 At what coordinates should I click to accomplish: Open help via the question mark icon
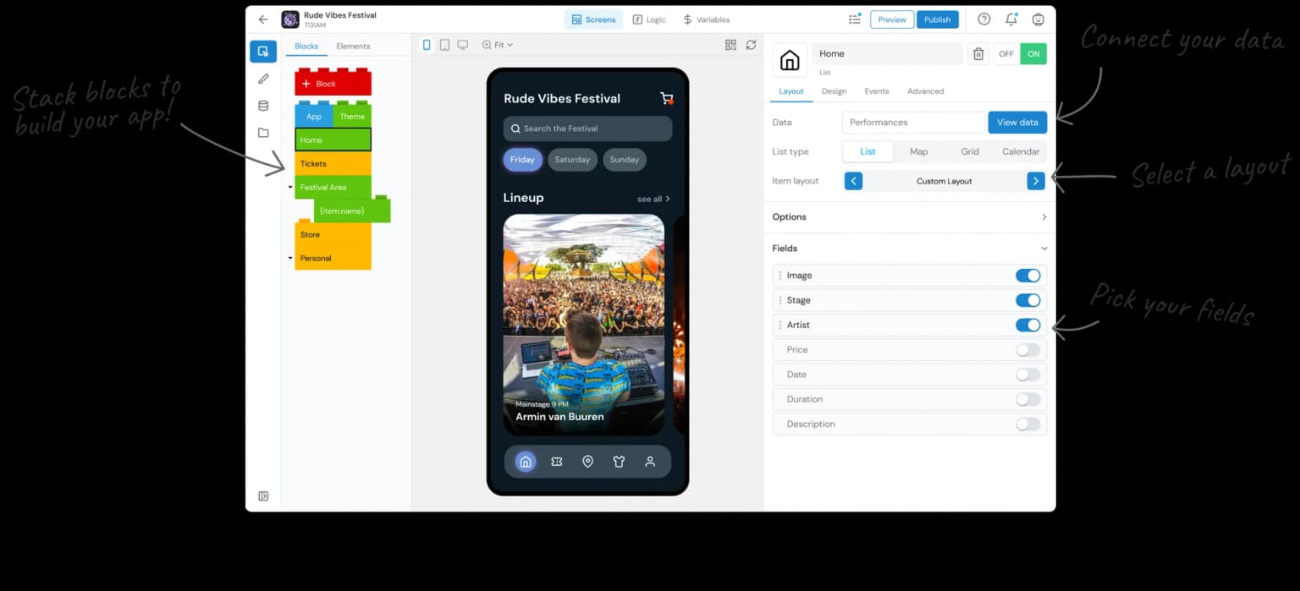coord(983,19)
